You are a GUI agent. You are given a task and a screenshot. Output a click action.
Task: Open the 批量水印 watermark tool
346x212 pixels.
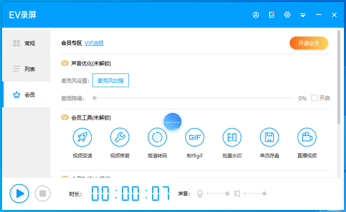pyautogui.click(x=232, y=137)
